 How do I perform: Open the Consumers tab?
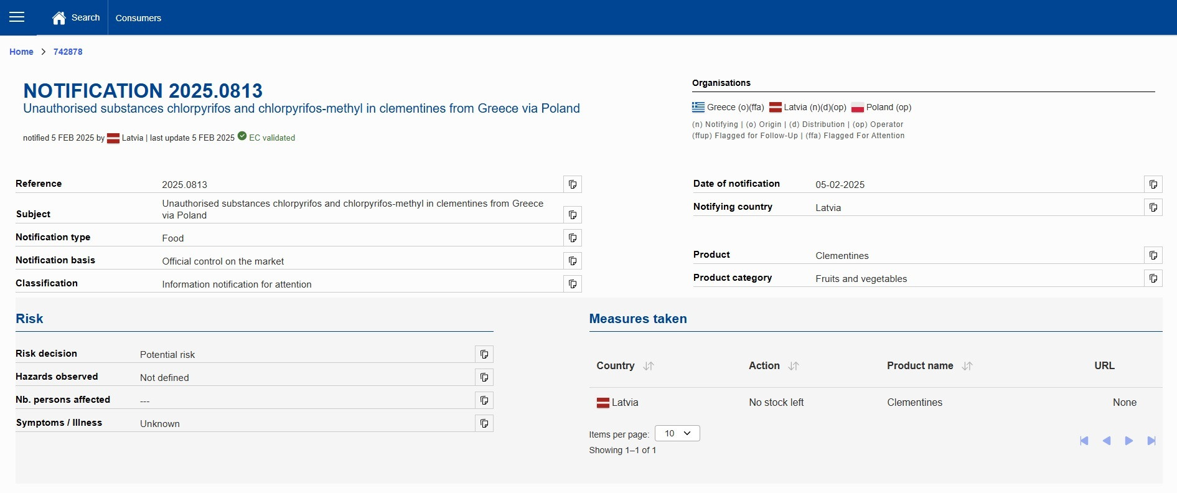point(138,18)
